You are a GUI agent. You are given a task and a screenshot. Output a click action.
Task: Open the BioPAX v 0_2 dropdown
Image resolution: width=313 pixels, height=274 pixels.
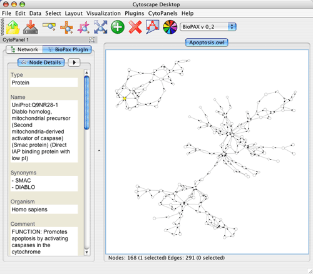(x=208, y=27)
